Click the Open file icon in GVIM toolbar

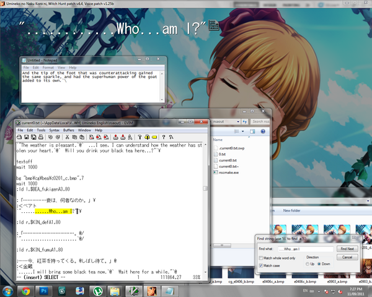[x=19, y=137]
